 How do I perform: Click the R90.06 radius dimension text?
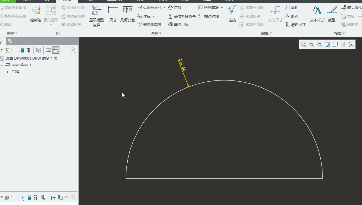point(182,65)
